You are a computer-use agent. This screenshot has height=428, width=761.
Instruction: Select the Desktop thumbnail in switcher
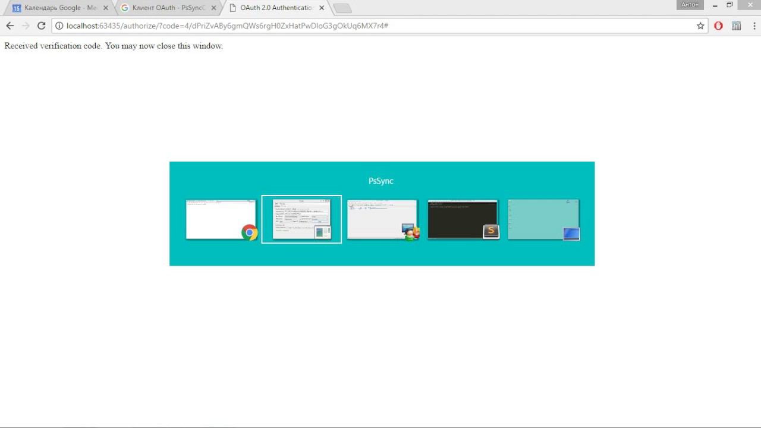543,219
